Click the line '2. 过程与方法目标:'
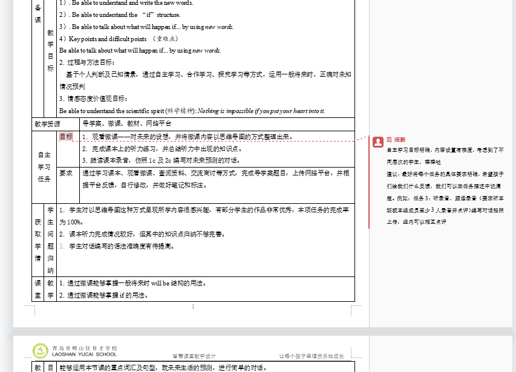The image size is (516, 372). coord(87,62)
